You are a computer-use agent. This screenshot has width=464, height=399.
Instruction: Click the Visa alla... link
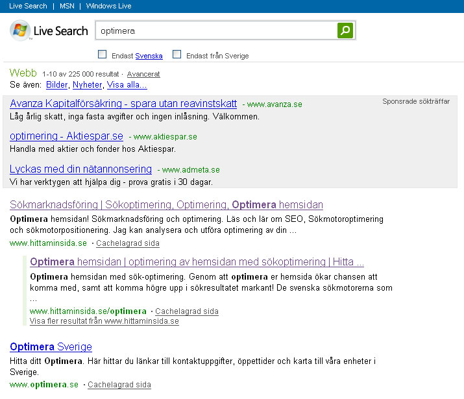coord(127,85)
